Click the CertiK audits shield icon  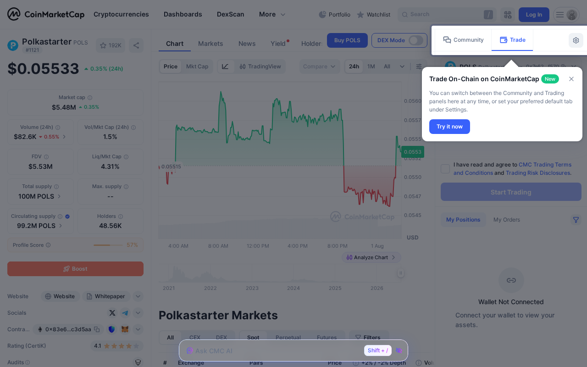(x=138, y=362)
